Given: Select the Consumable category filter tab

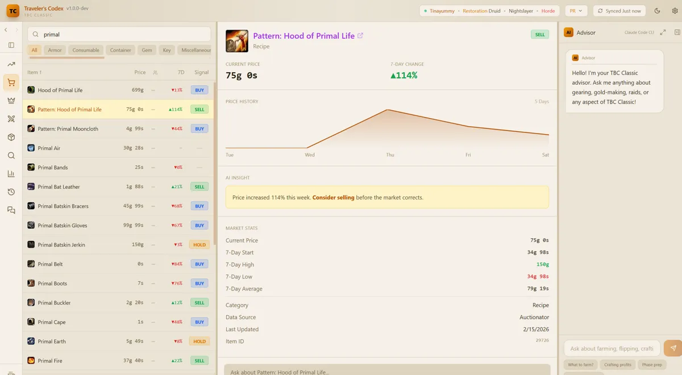Looking at the screenshot, I should [86, 50].
